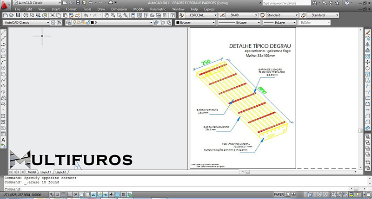The height and width of the screenshot is (199, 372).
Task: Open Workspace Settings gear icon
Action: tap(53, 22)
